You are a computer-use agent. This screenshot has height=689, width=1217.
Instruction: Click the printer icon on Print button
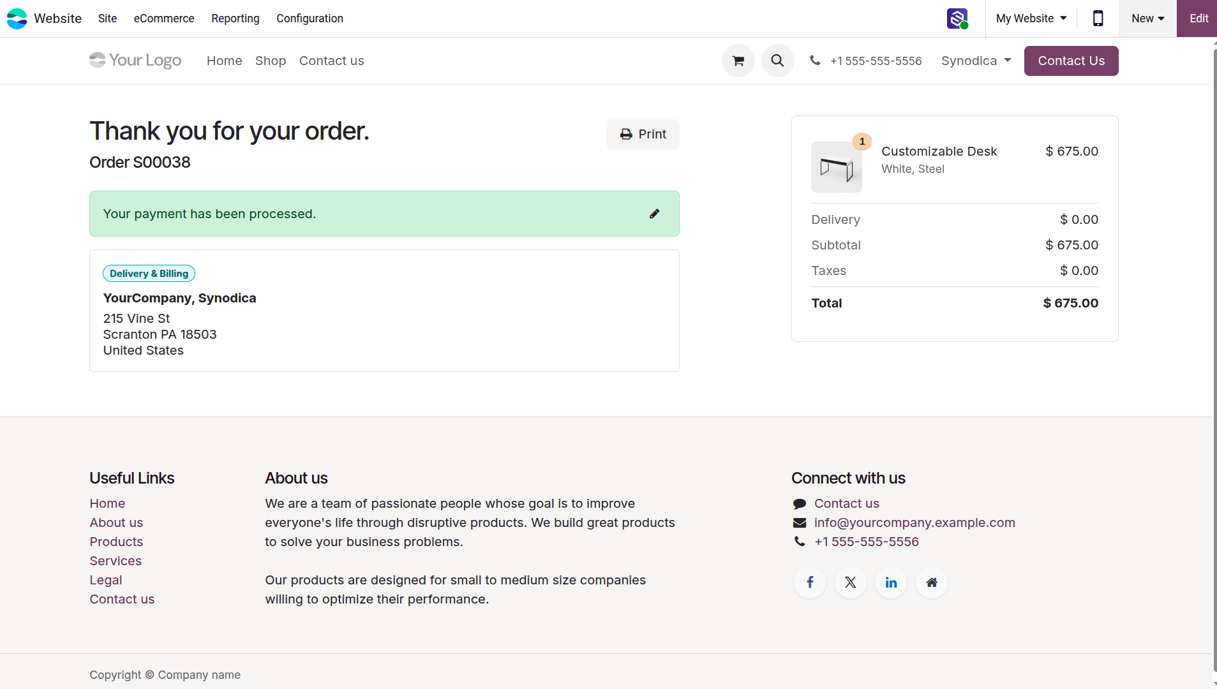(626, 134)
